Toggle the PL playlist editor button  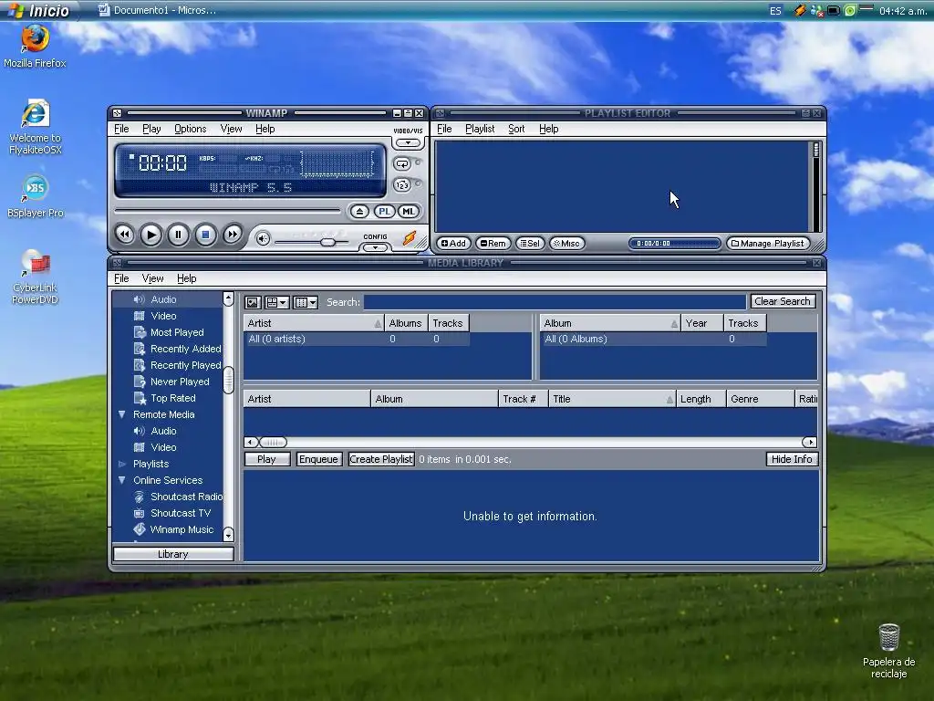[385, 212]
